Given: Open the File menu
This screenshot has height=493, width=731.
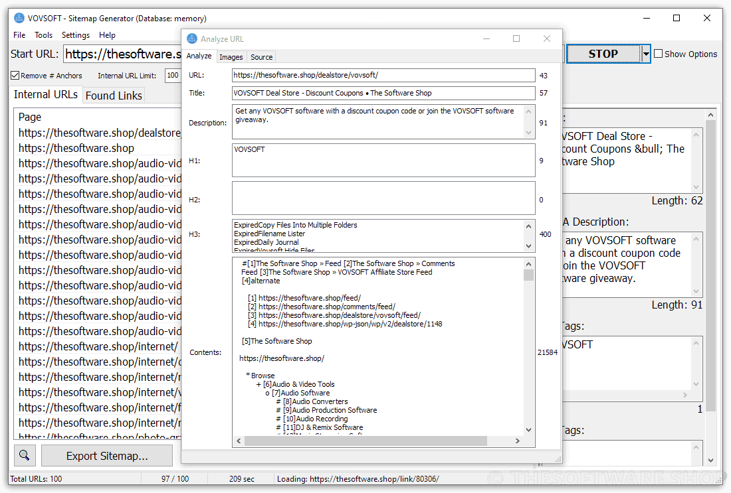Looking at the screenshot, I should [x=19, y=35].
